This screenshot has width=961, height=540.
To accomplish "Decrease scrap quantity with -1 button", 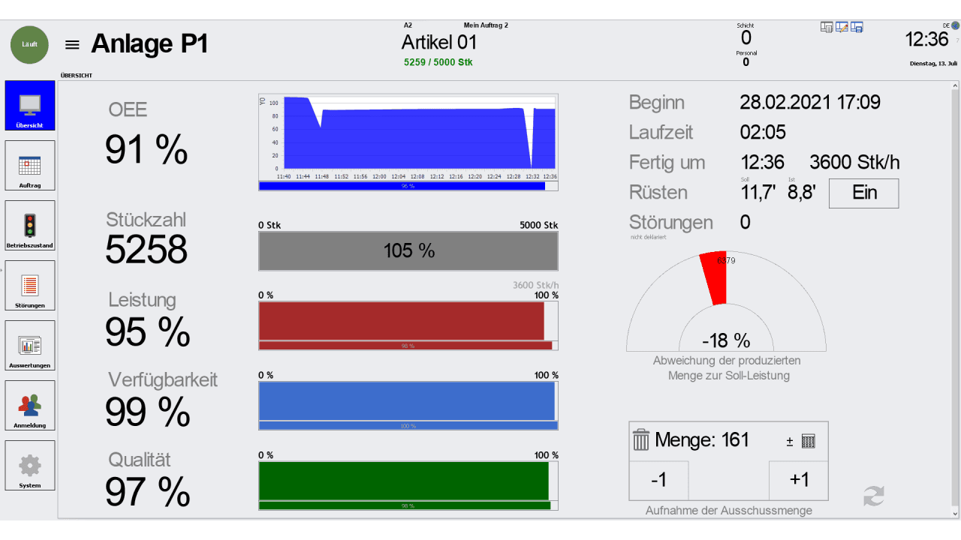I will tap(658, 480).
